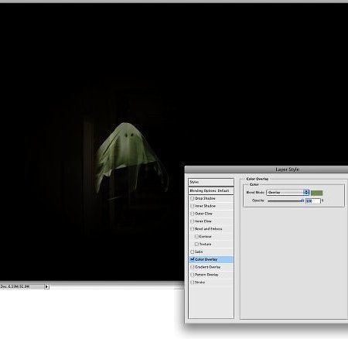Tick the Inner Glow checkbox

[193, 221]
